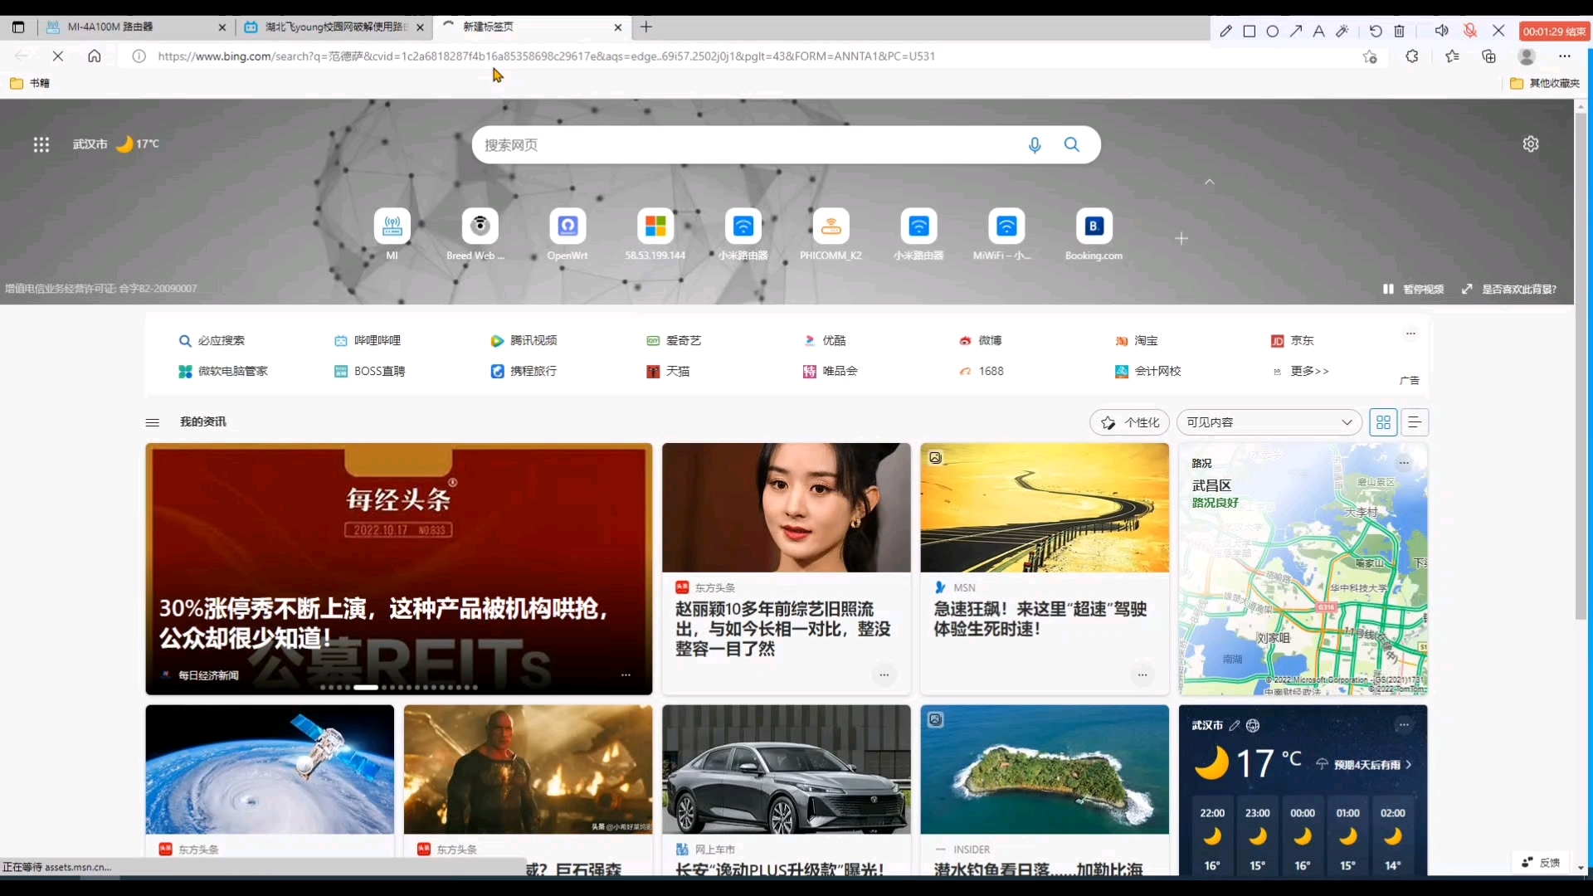This screenshot has height=896, width=1593.
Task: Click the microphone voice search icon
Action: coord(1035,145)
